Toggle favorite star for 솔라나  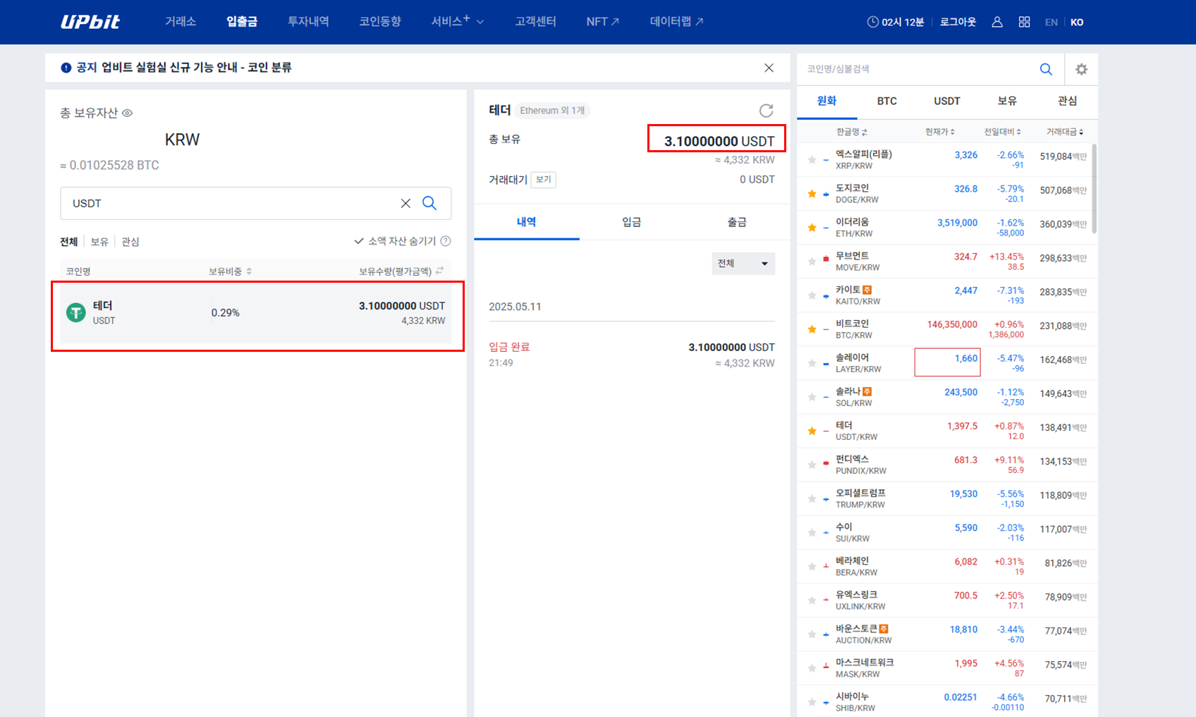pos(812,397)
